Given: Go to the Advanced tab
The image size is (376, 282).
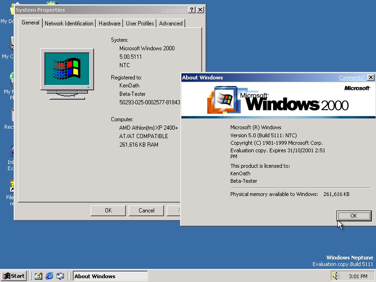Looking at the screenshot, I should [171, 23].
